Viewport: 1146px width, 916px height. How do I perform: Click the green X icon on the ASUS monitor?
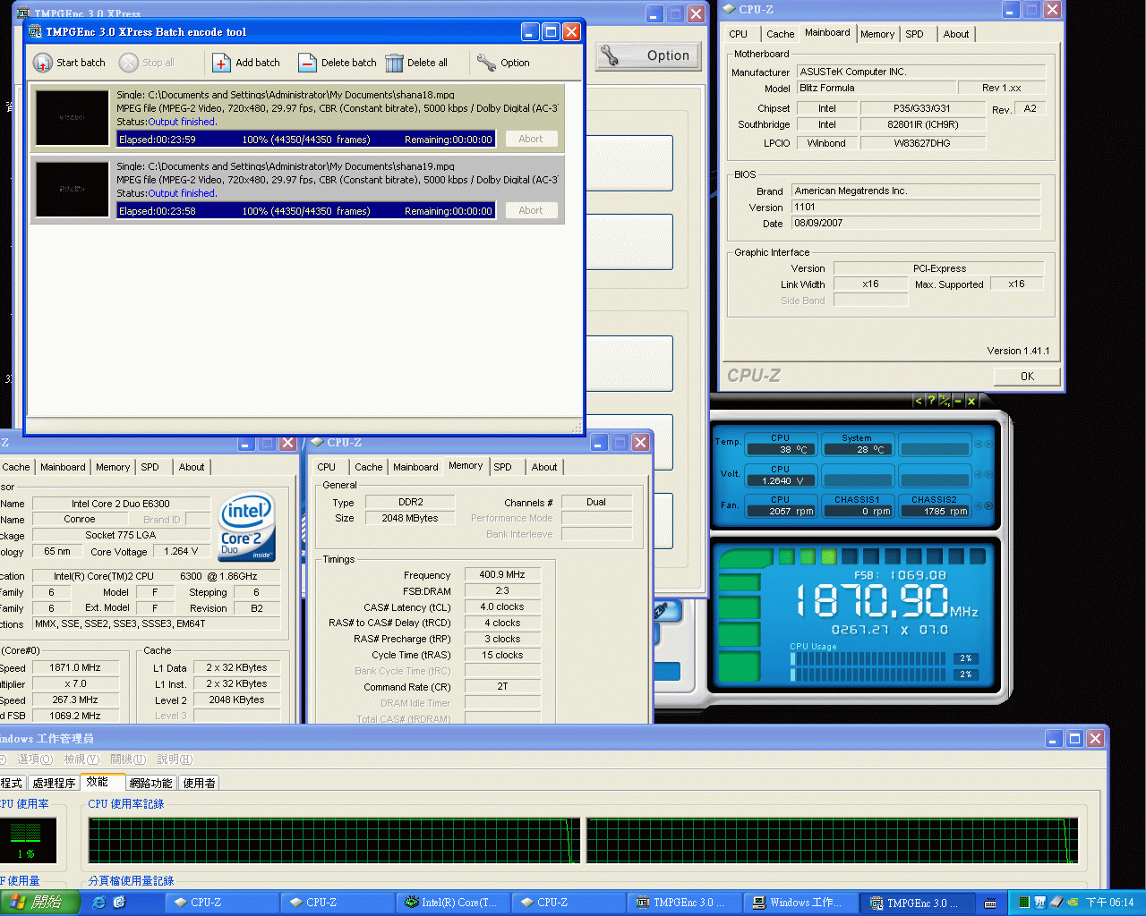pyautogui.click(x=971, y=401)
